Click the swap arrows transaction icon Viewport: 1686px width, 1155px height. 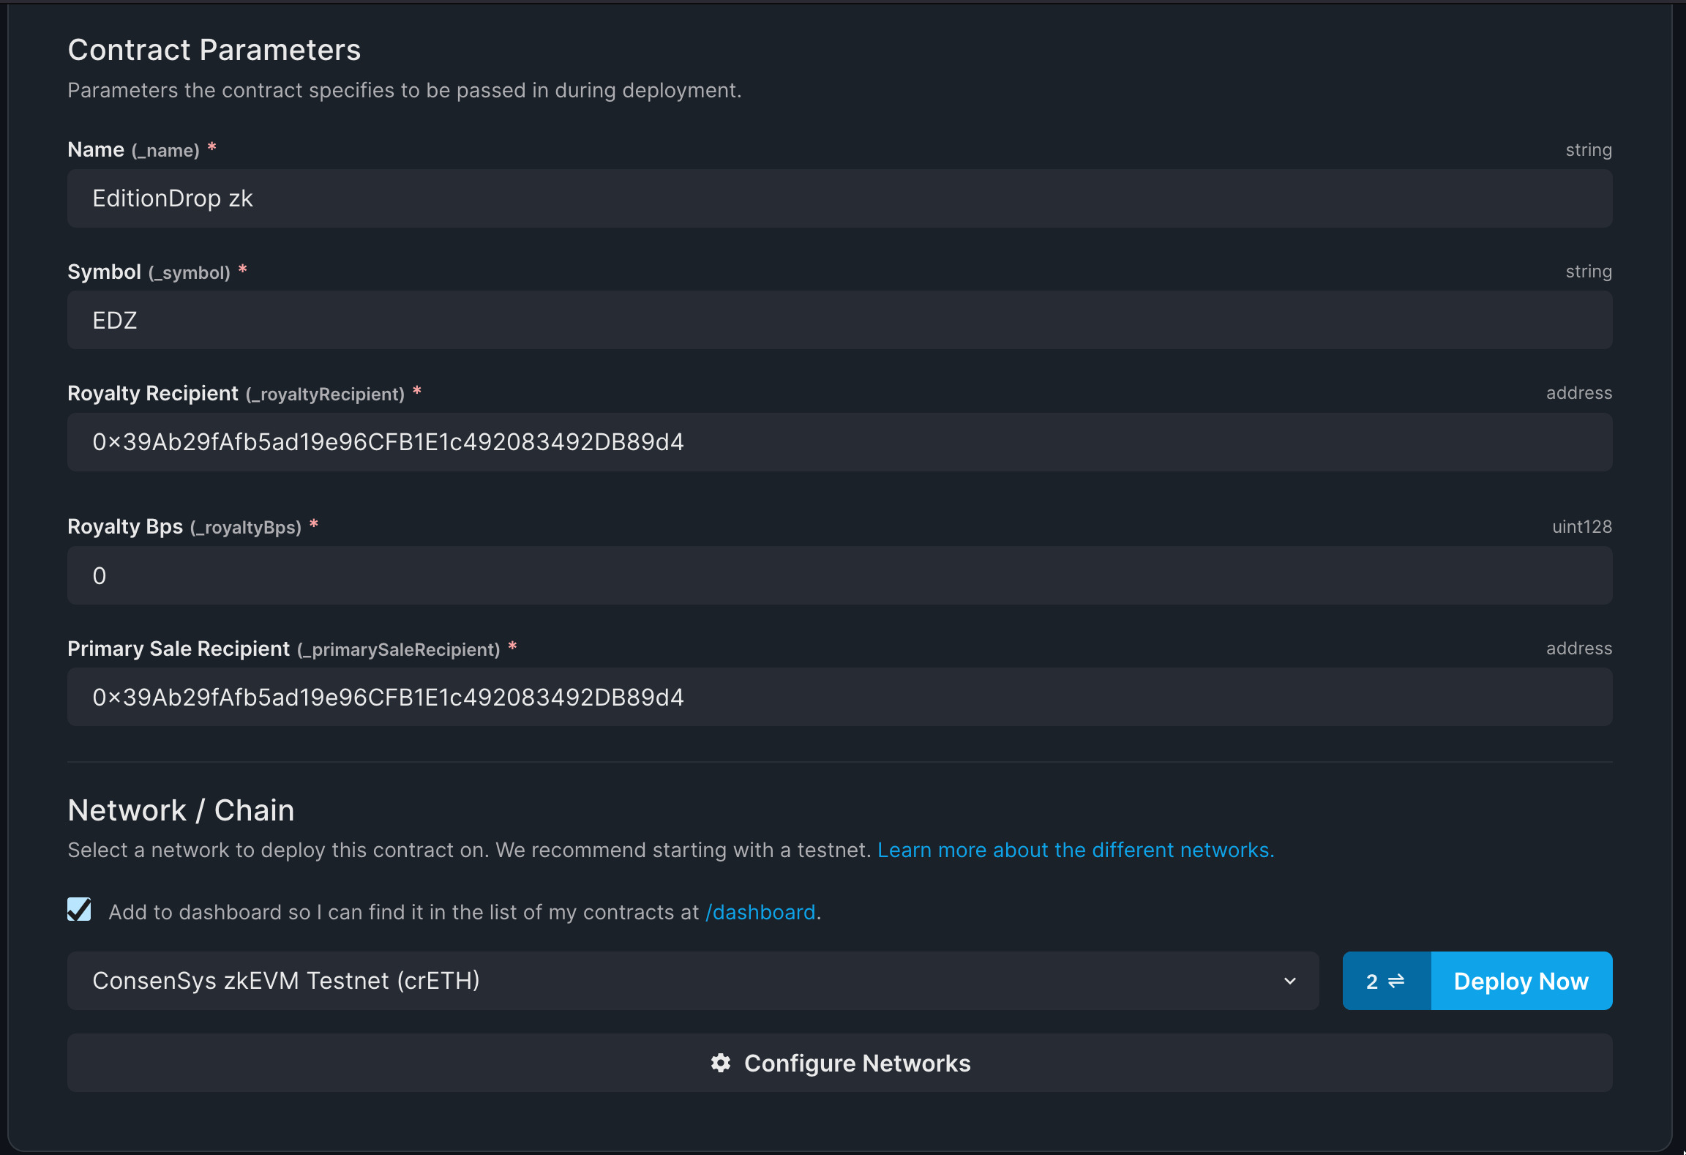pos(1398,981)
